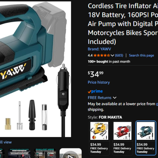Click the $34.99 main price
158x158 pixels.
coord(96,74)
